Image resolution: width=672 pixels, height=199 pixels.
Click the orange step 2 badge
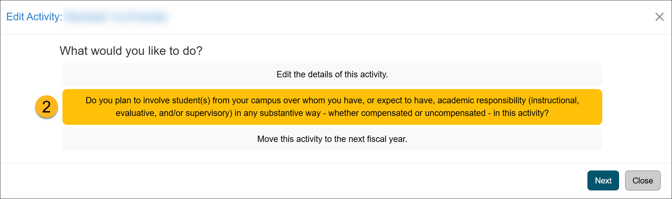point(47,107)
